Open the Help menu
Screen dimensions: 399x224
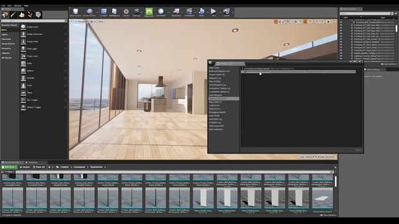(26, 6)
